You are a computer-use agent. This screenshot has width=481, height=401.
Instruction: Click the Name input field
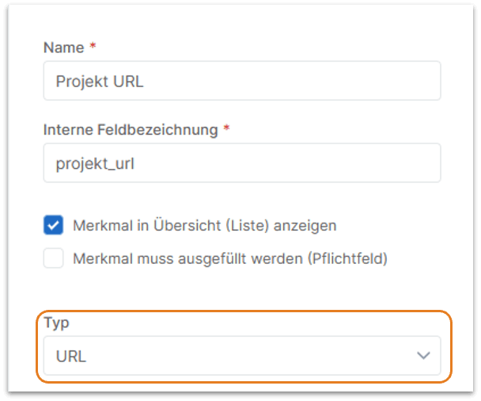pos(241,82)
